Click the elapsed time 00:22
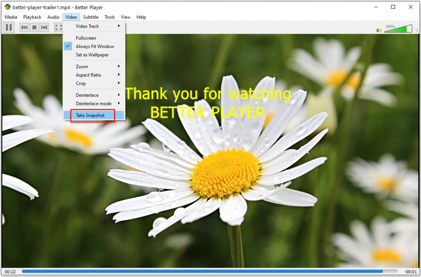Screen dimensions: 421x277 click(10, 272)
